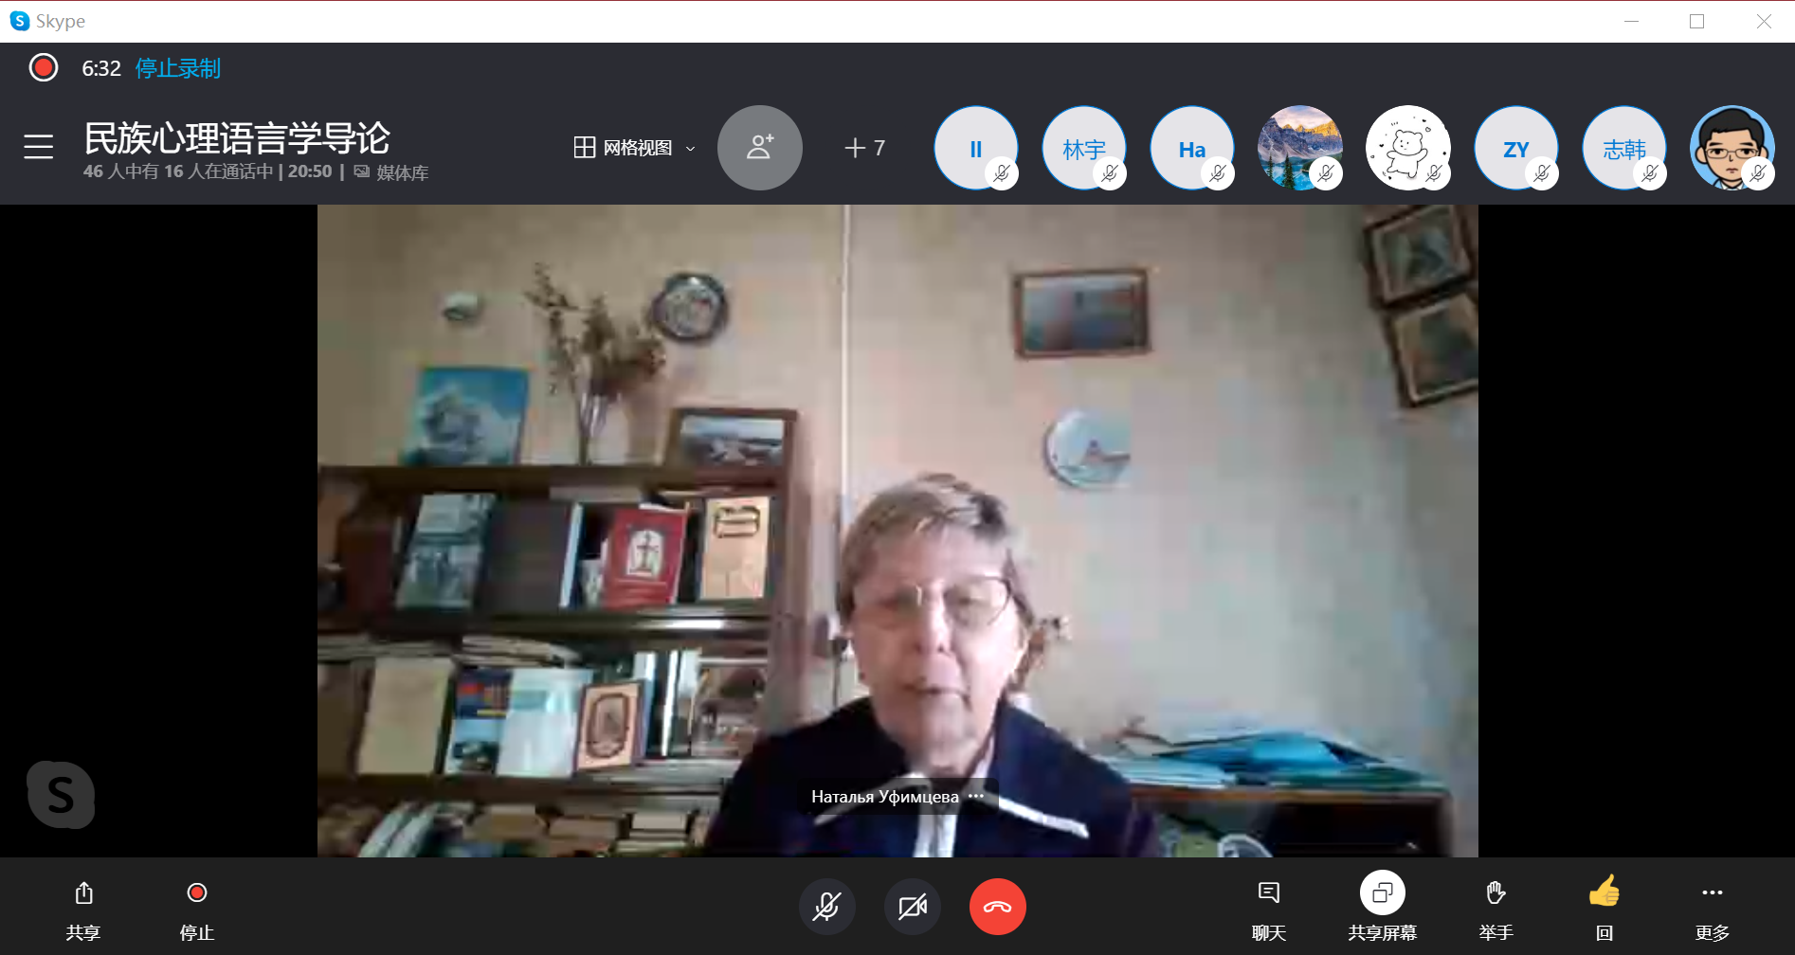Open the media library (媒体库)

tap(392, 172)
